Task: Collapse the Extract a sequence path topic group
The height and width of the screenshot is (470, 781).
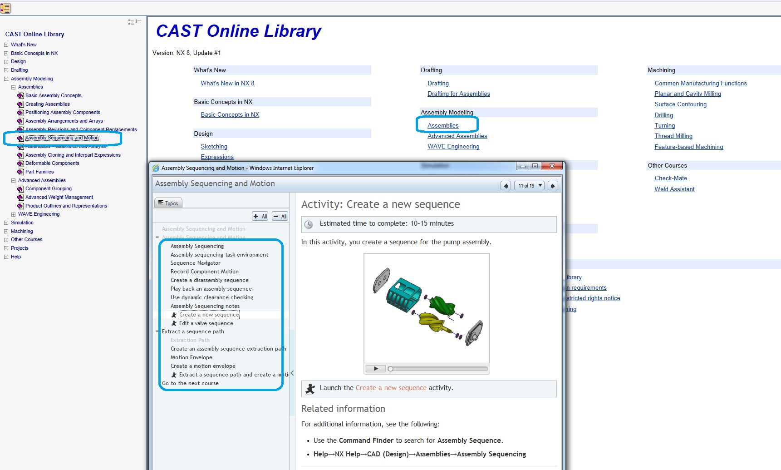Action: pyautogui.click(x=157, y=331)
